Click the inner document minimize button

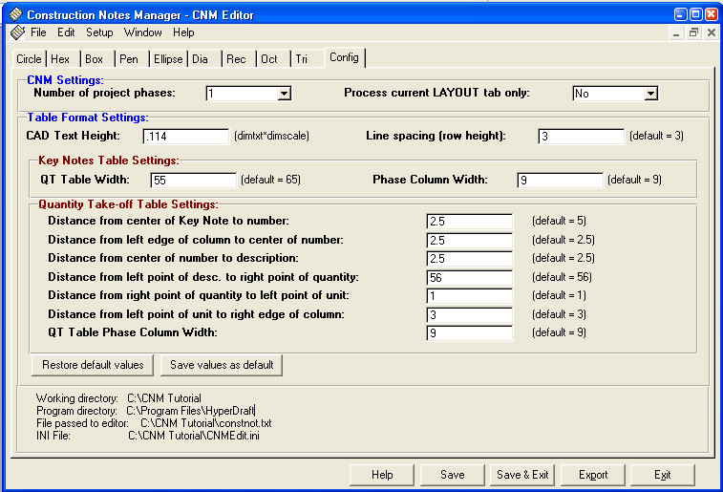pos(677,32)
